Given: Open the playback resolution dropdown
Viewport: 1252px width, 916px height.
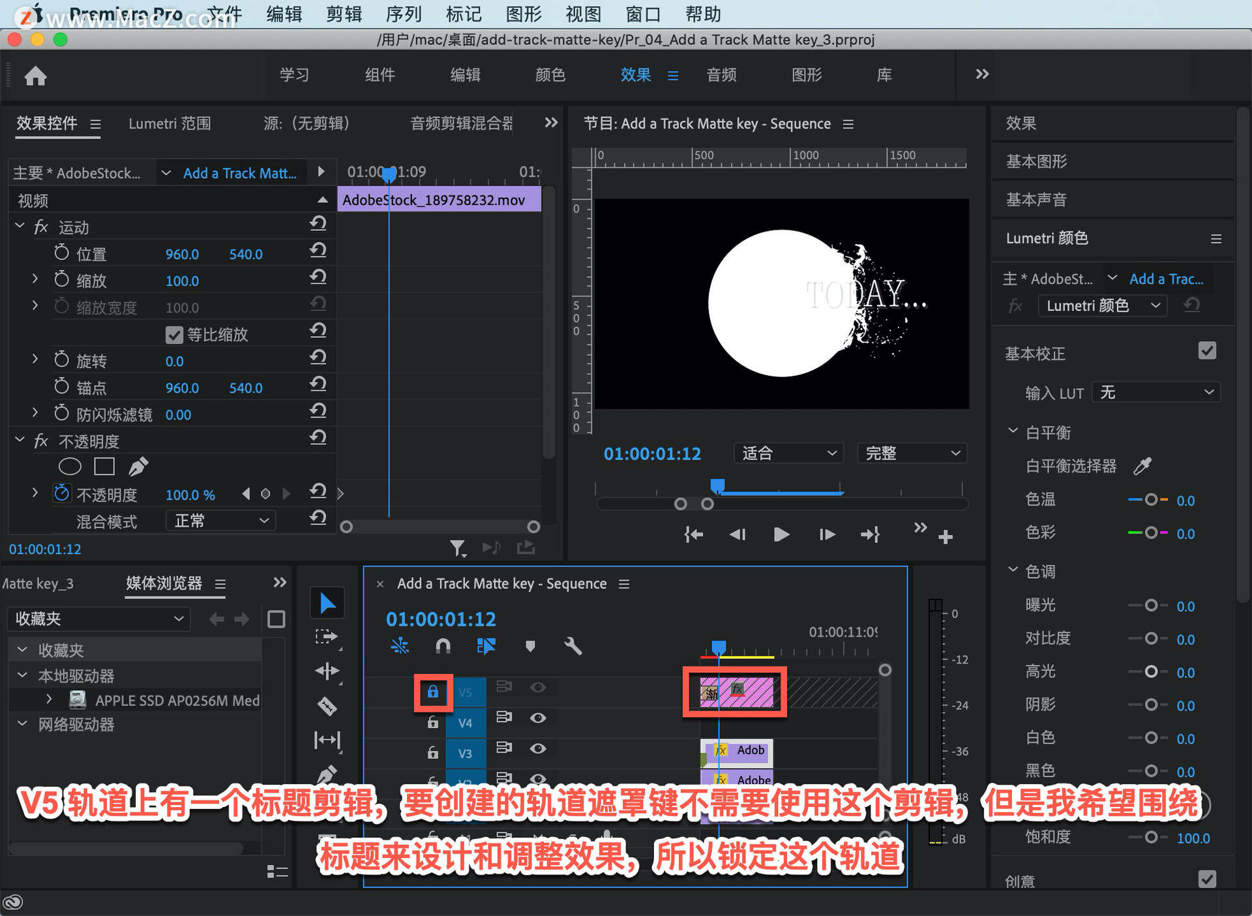Looking at the screenshot, I should point(912,453).
